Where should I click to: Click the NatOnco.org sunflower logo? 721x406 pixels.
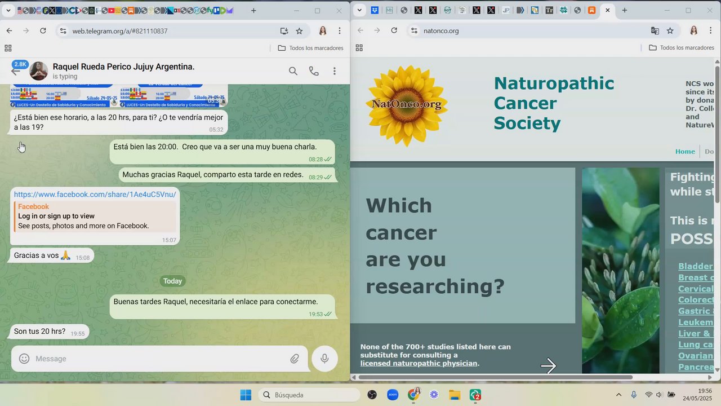(x=407, y=105)
